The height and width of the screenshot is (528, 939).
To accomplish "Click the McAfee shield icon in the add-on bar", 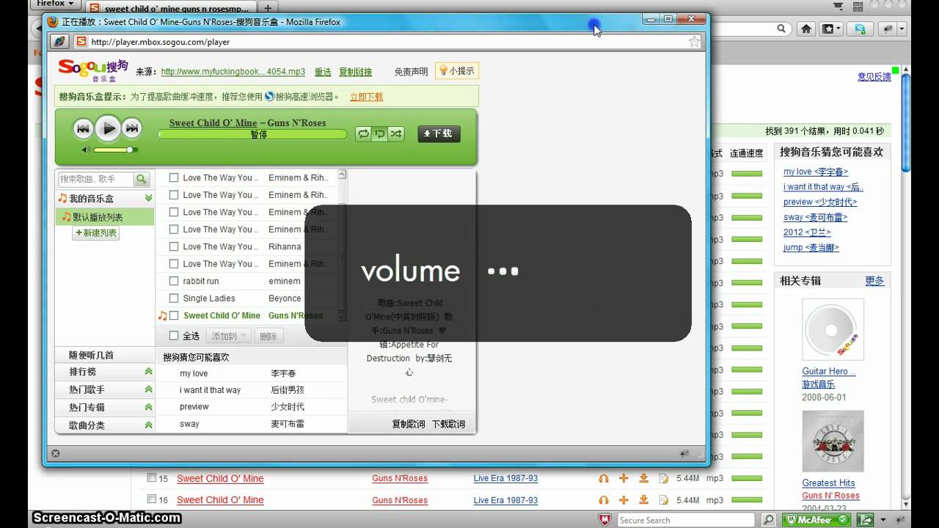I will (x=606, y=520).
